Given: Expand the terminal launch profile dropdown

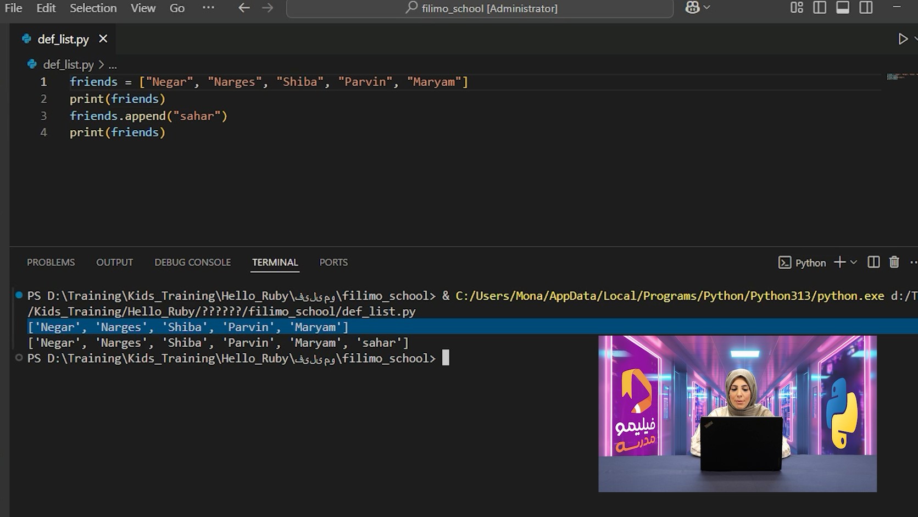Looking at the screenshot, I should tap(854, 263).
